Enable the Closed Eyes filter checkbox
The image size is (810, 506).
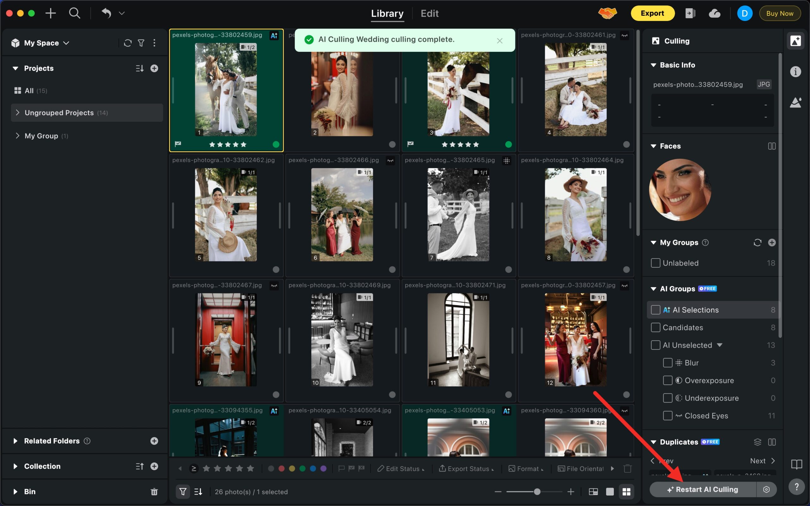point(668,415)
